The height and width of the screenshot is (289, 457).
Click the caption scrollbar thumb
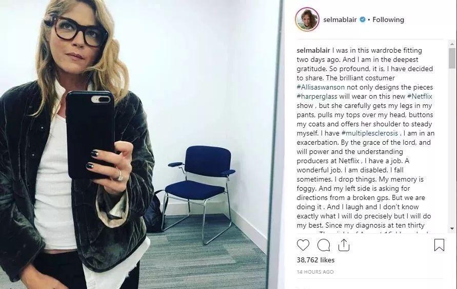(x=452, y=58)
